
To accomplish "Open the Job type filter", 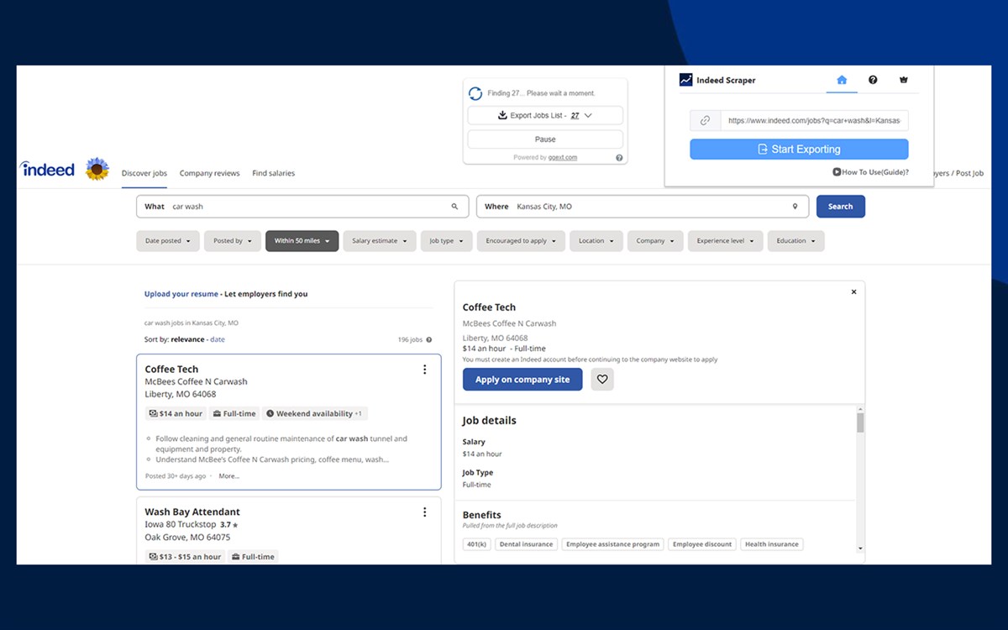I will pos(446,241).
